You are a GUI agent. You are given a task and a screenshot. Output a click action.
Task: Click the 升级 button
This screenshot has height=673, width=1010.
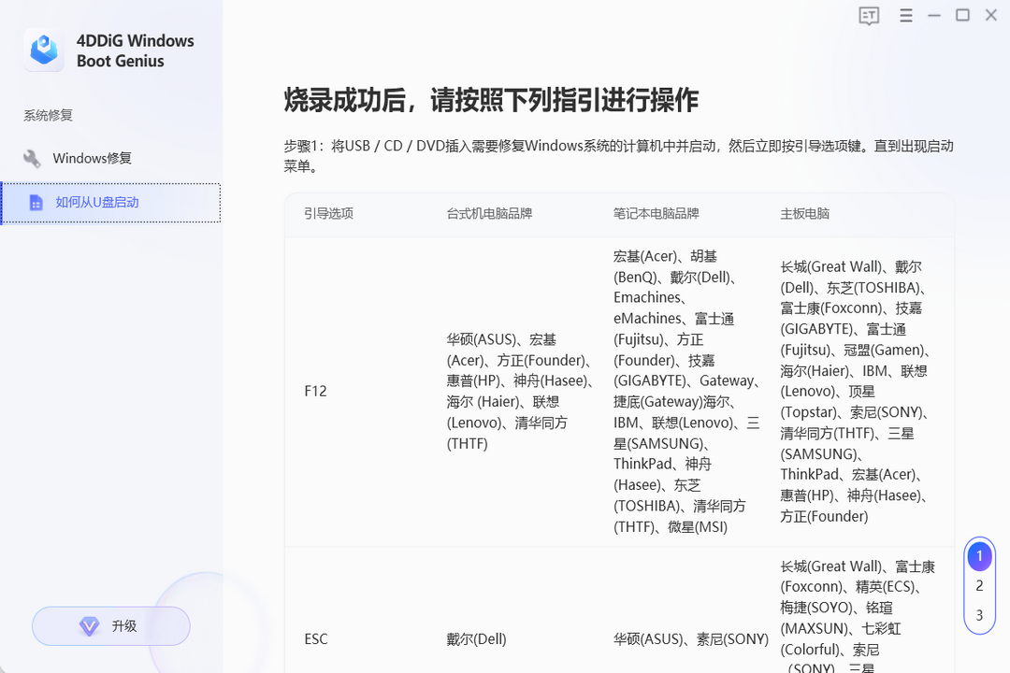click(x=110, y=626)
